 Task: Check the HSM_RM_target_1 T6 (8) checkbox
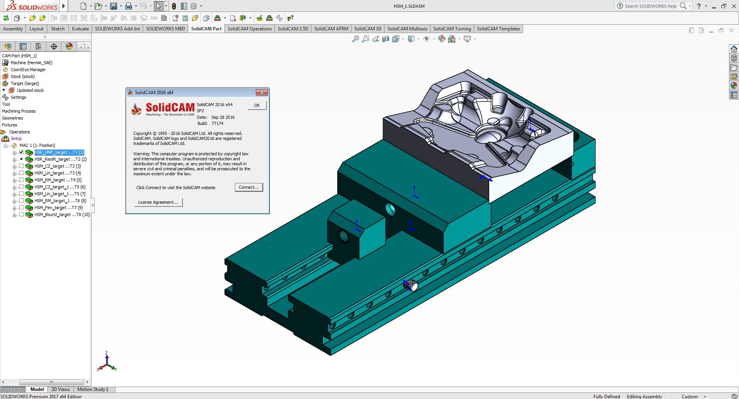[22, 201]
